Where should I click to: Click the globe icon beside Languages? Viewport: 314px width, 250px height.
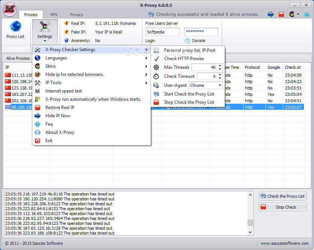(38, 58)
